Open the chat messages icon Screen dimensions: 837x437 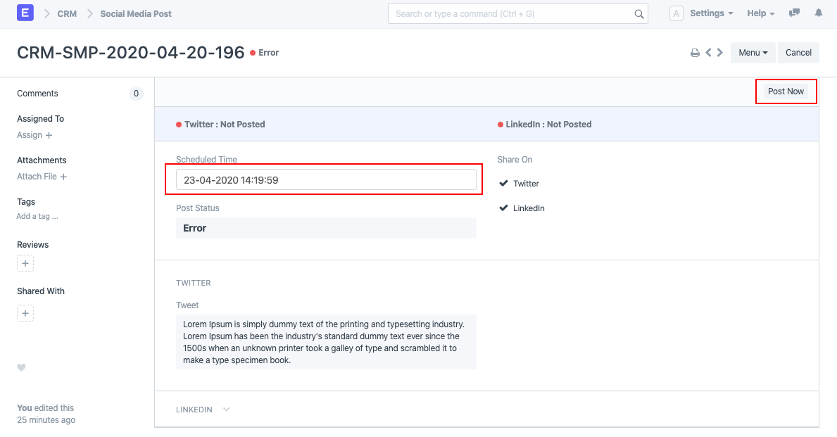[795, 13]
